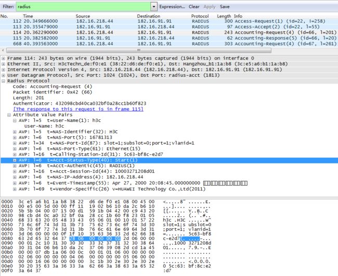This screenshot has height=276, width=338.
Task: Click the Info column header
Action: [238, 16]
